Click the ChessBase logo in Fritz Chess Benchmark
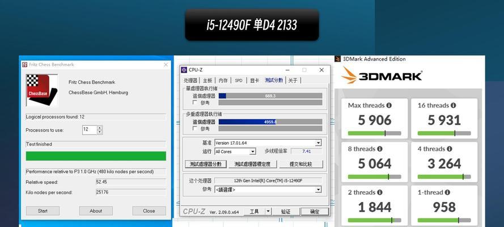Image resolution: width=504 pixels, height=227 pixels. [x=42, y=90]
